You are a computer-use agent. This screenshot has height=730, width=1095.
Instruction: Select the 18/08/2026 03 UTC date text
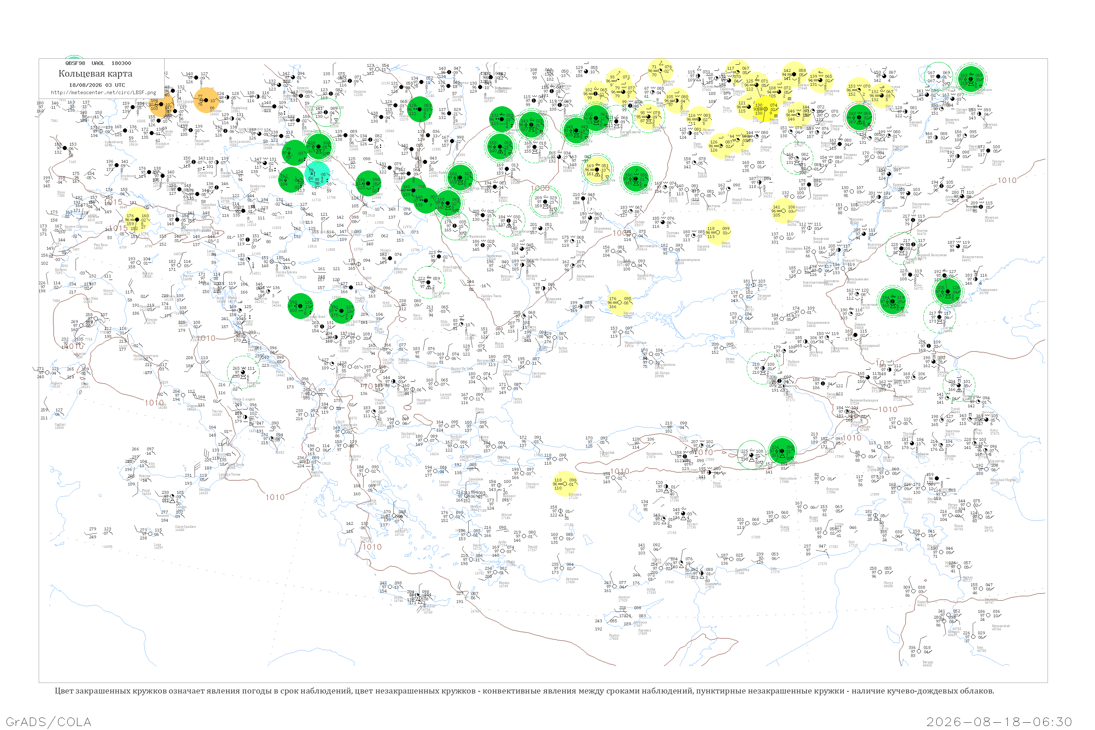coord(97,85)
